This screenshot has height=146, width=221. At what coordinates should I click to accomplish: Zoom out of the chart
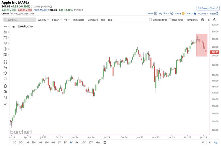click(x=5, y=97)
